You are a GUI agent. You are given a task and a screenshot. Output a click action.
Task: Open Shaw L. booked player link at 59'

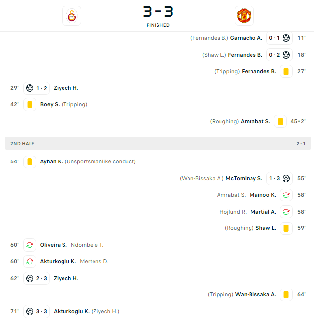(266, 228)
